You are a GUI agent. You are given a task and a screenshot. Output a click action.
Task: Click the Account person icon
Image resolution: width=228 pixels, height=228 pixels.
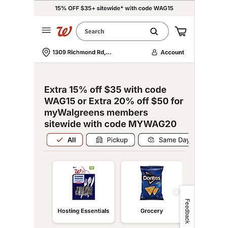[x=155, y=52]
